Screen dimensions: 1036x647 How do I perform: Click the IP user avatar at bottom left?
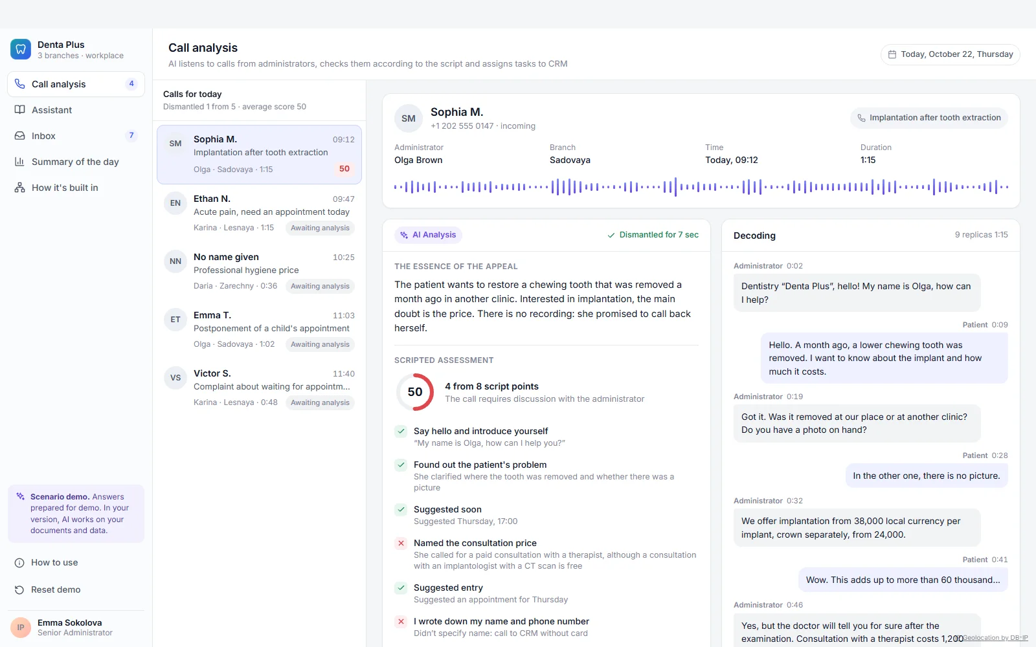click(x=21, y=628)
